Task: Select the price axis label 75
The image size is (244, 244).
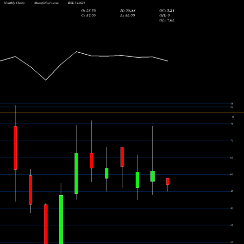Action: point(232,124)
